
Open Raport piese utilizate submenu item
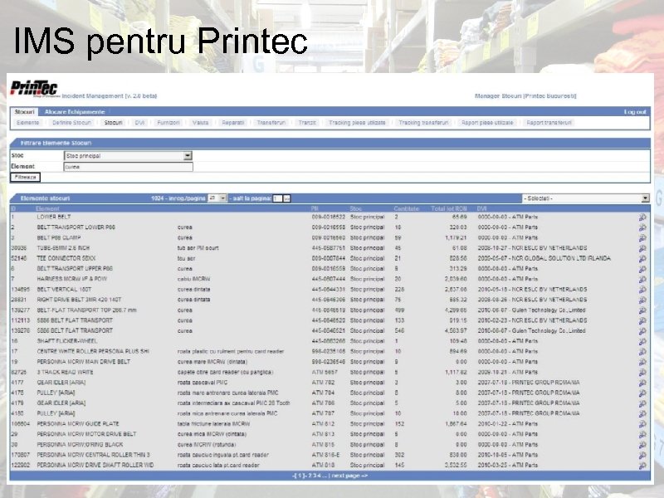tap(487, 123)
